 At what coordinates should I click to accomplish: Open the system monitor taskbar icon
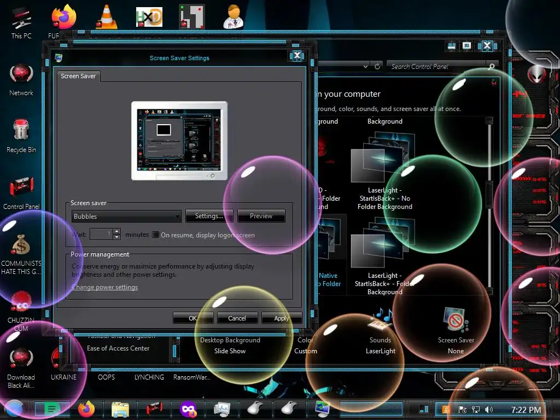click(x=222, y=409)
